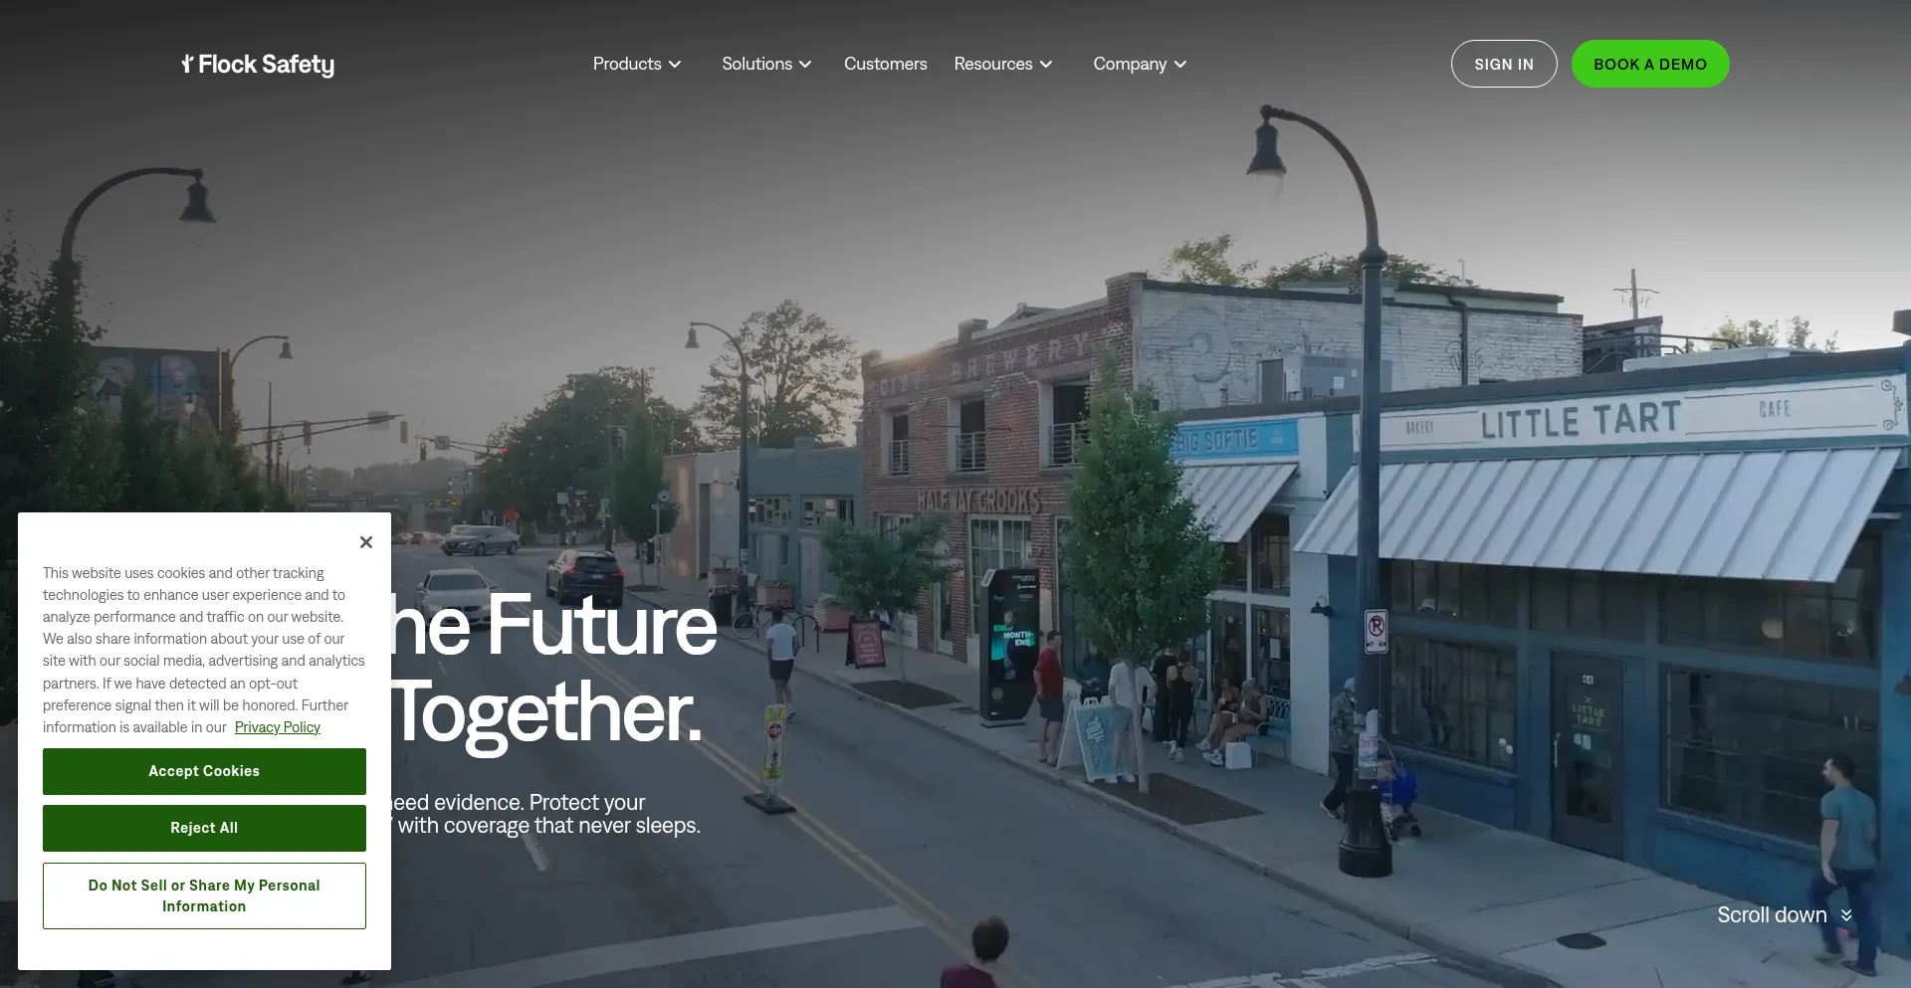Open the Products menu
The height and width of the screenshot is (988, 1911).
pos(627,64)
